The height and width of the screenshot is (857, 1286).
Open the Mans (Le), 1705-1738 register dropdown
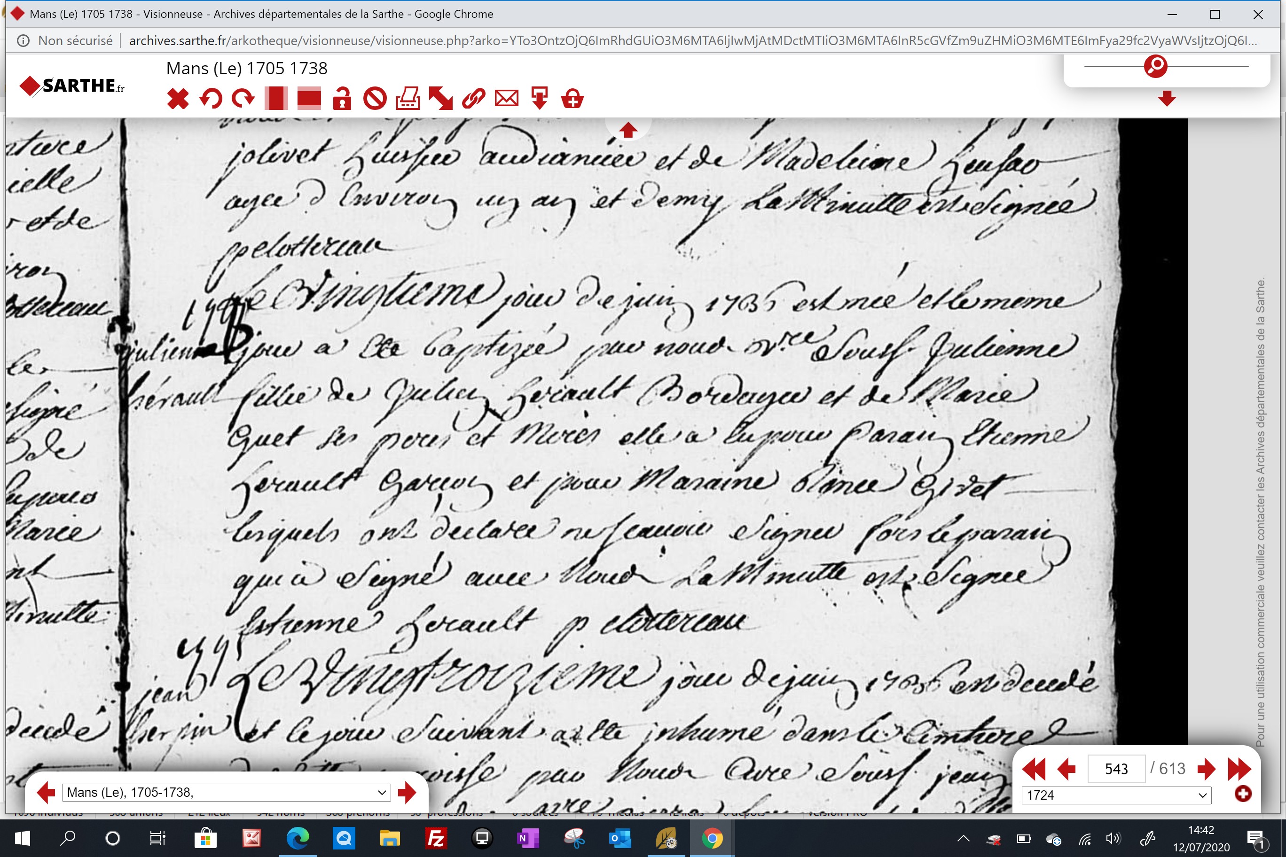[227, 793]
